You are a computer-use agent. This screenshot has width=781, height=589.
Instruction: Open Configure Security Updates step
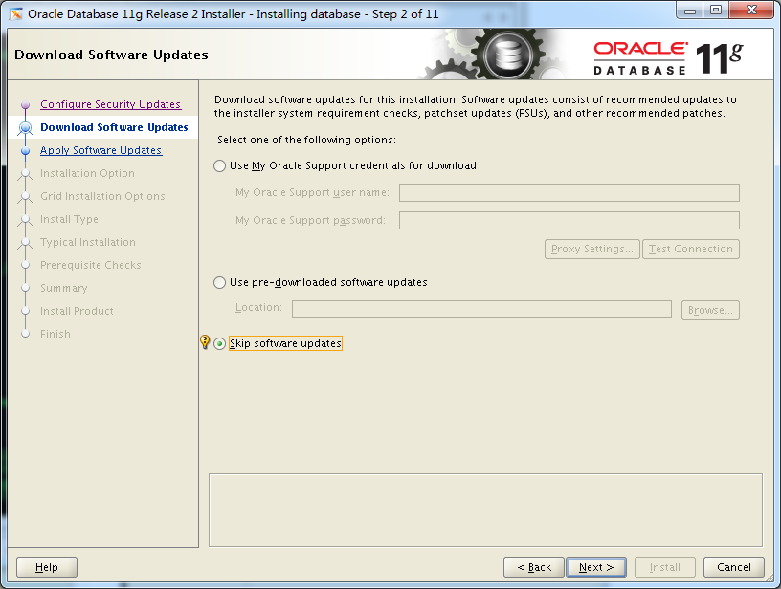pyautogui.click(x=111, y=104)
